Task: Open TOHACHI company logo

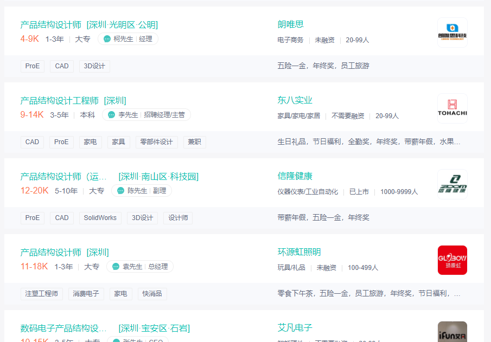Action: click(452, 108)
